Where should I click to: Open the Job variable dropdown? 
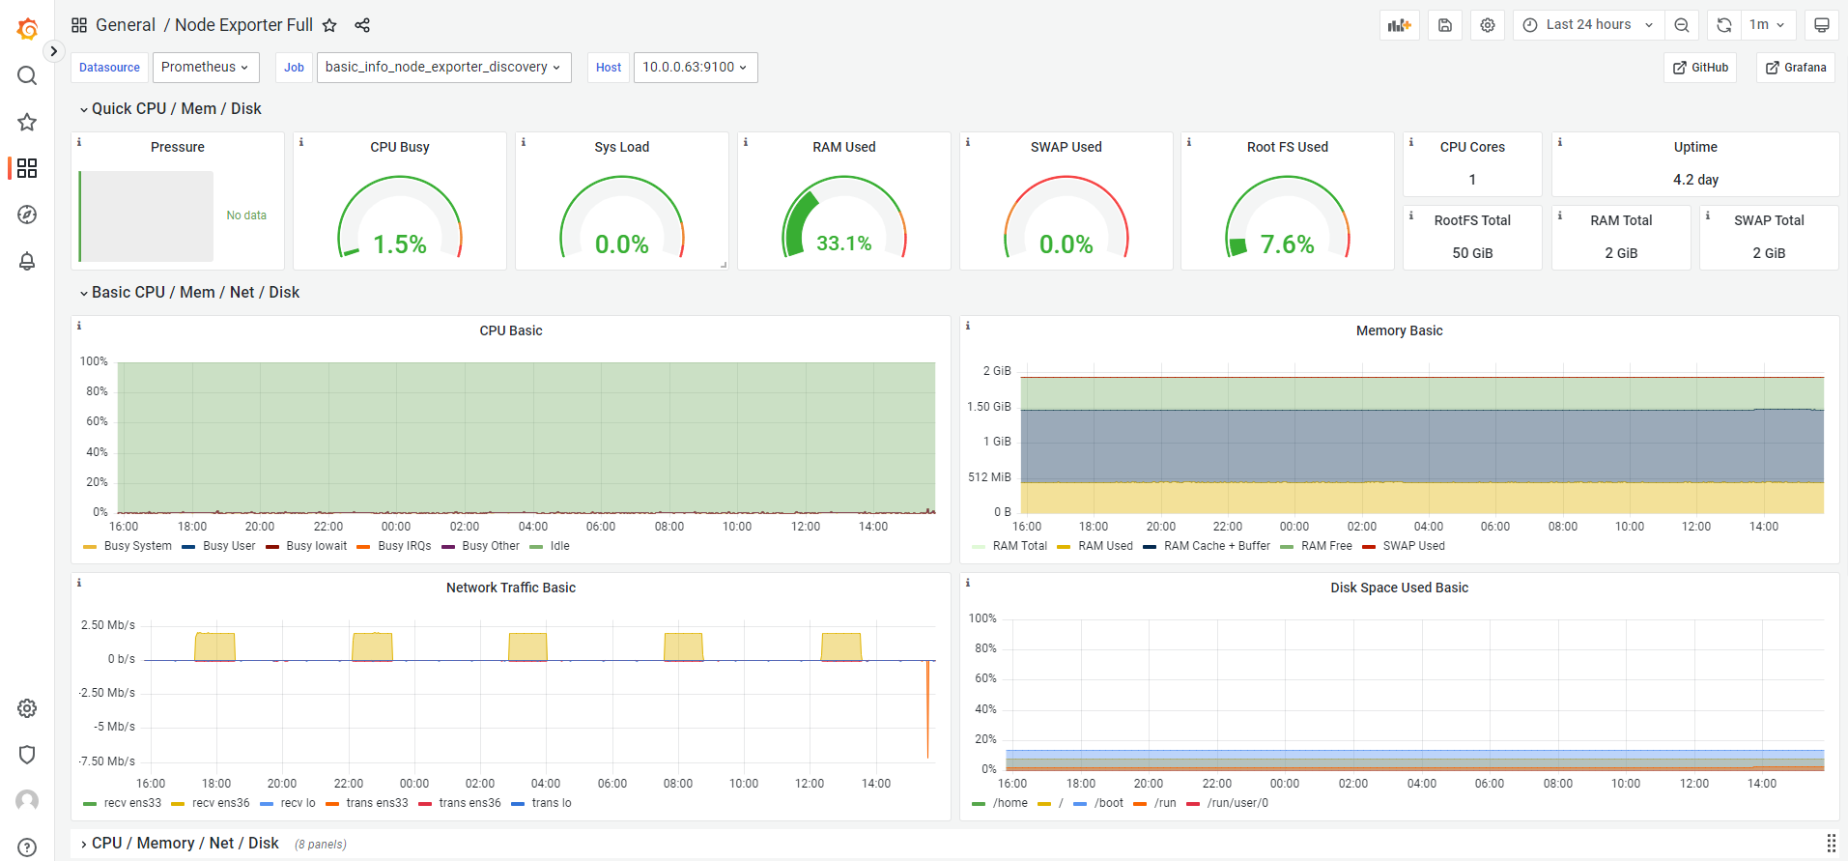tap(444, 67)
